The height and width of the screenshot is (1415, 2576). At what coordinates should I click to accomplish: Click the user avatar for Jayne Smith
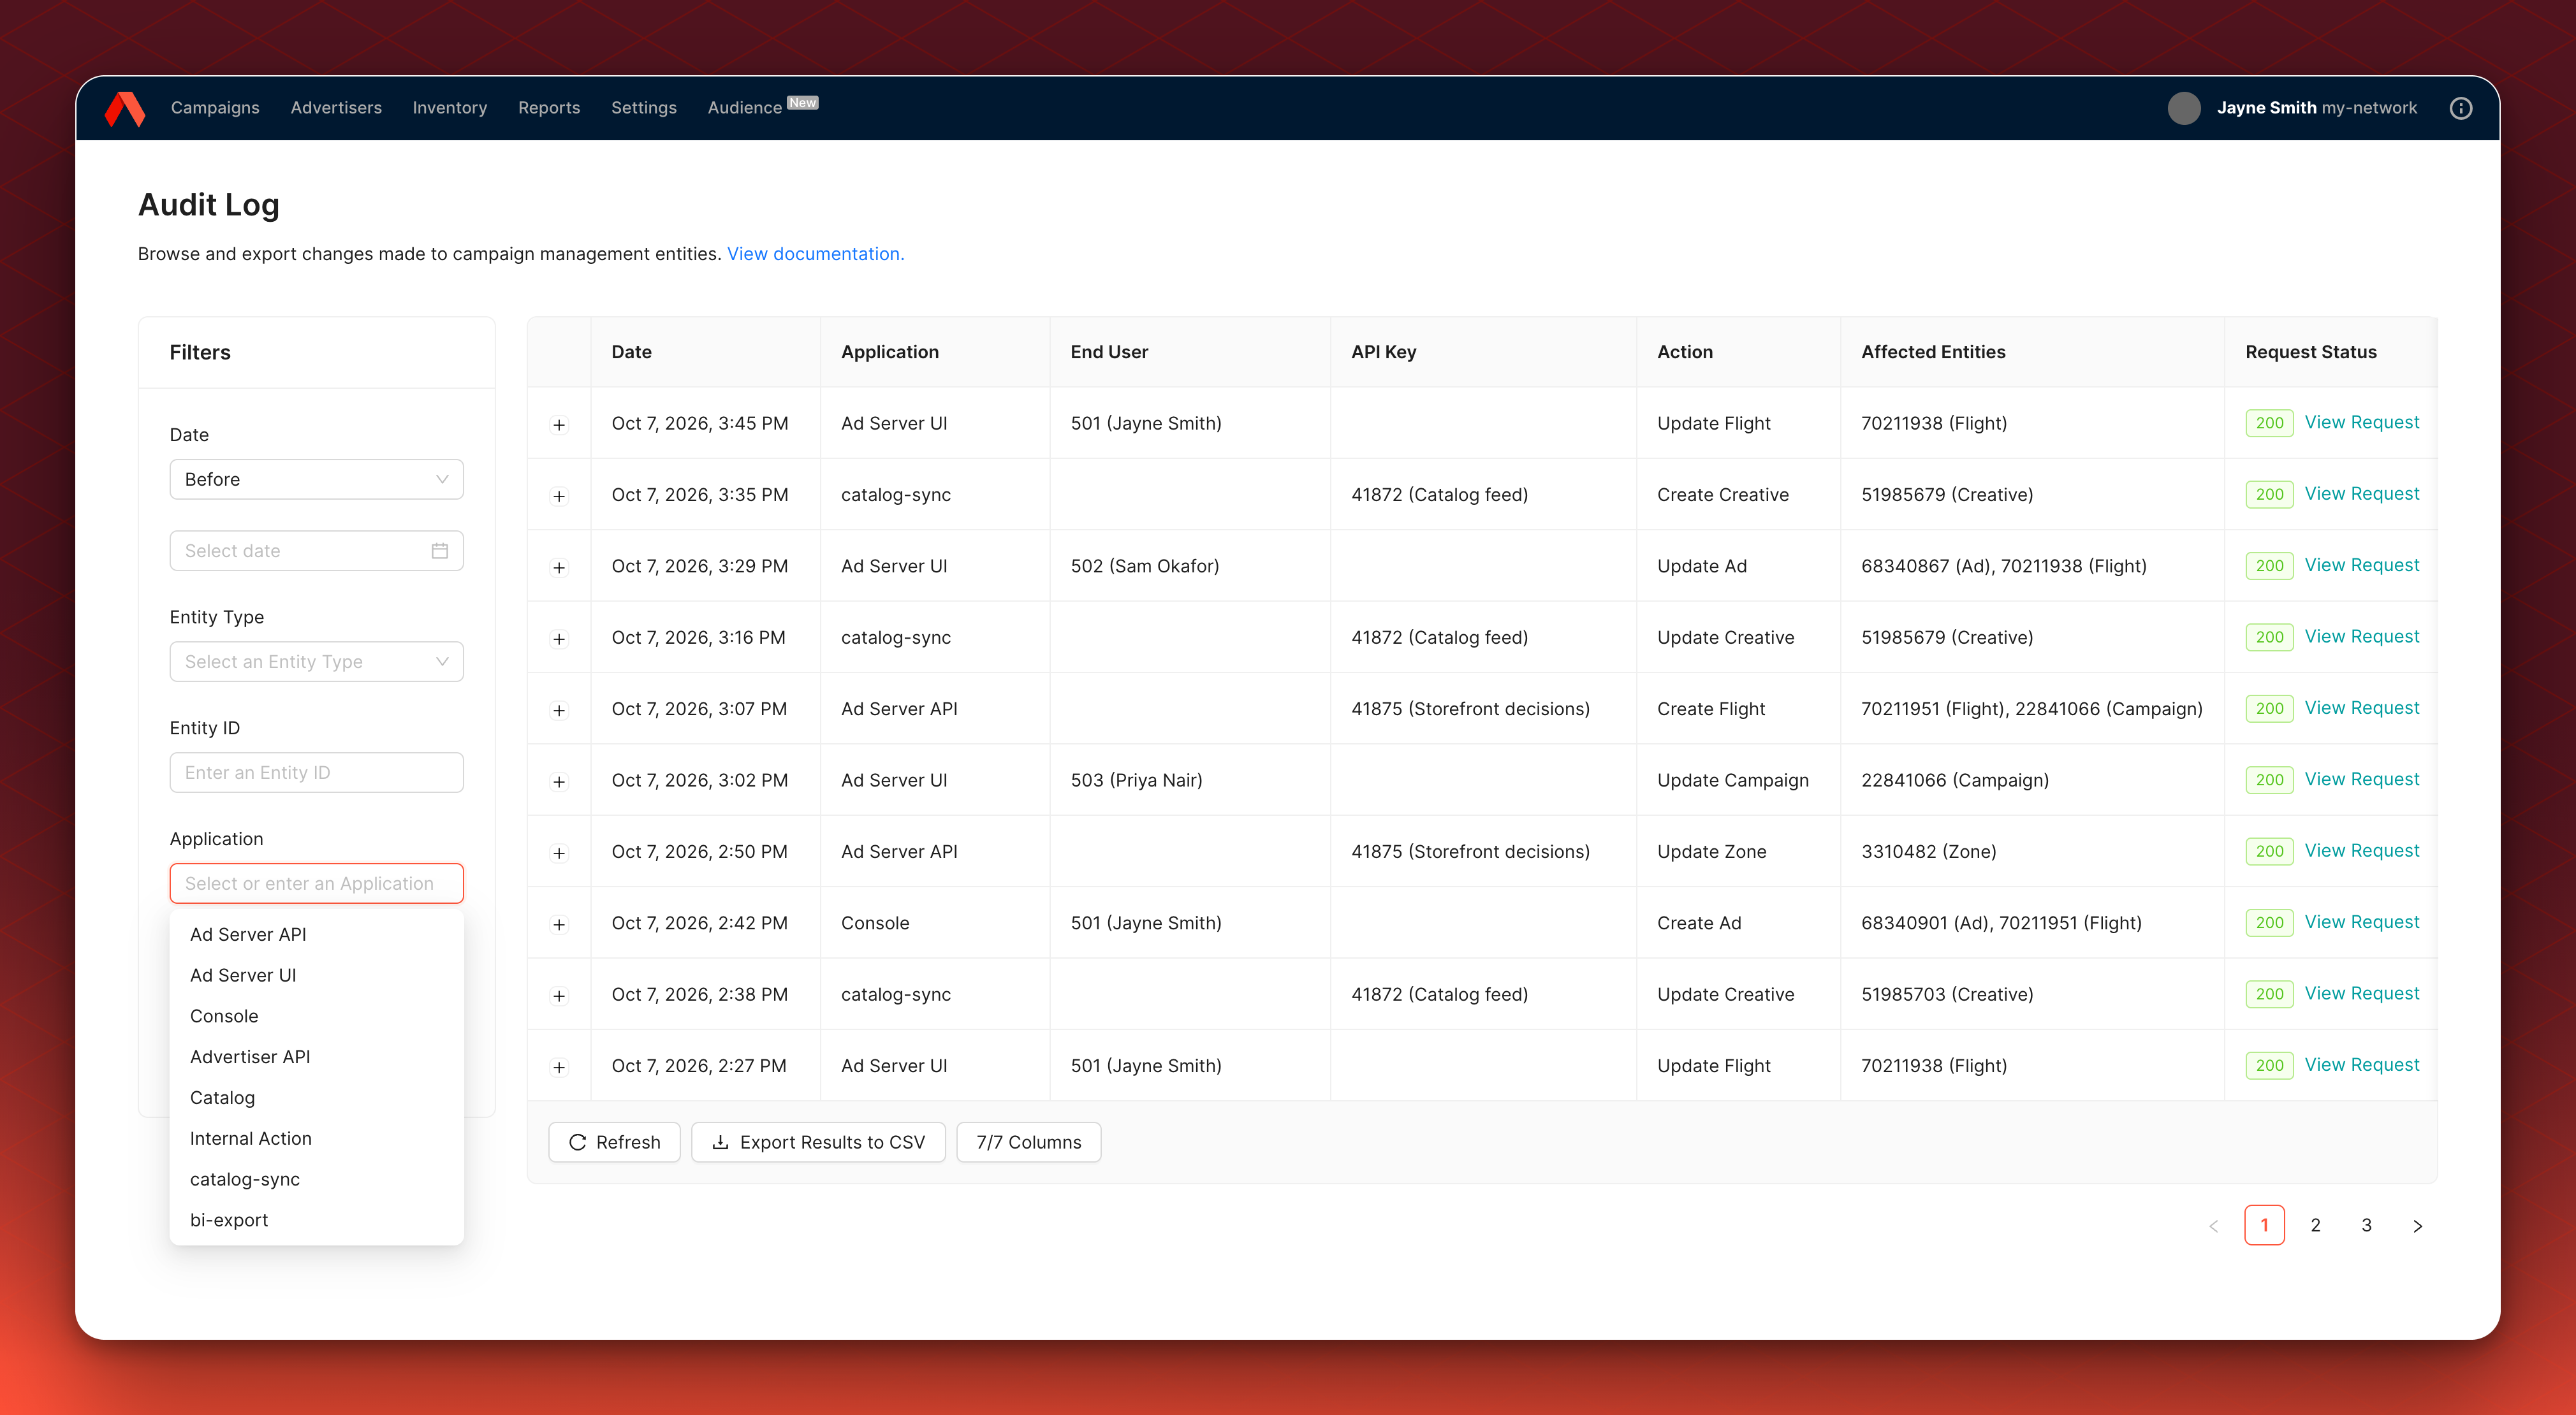tap(2184, 108)
